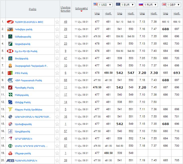Sort by USD Առք buy rate header

[x=97, y=13]
